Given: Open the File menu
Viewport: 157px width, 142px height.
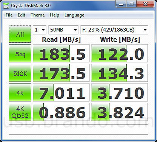Looking at the screenshot, I should pos(9,15).
